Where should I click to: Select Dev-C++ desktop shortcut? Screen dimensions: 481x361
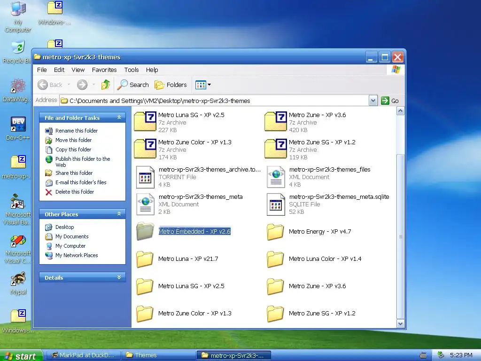[x=18, y=128]
